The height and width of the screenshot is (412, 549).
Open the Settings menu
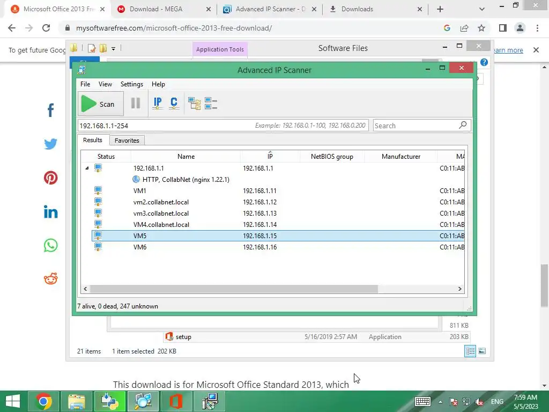132,84
